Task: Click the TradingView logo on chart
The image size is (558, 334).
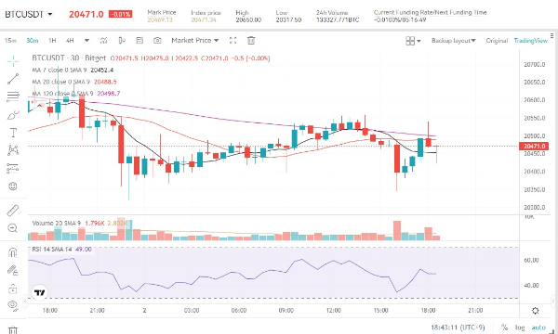Action: [39, 292]
